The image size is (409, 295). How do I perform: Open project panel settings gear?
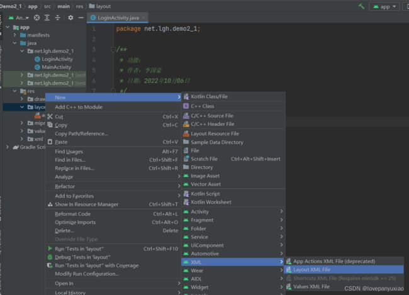tap(70, 18)
